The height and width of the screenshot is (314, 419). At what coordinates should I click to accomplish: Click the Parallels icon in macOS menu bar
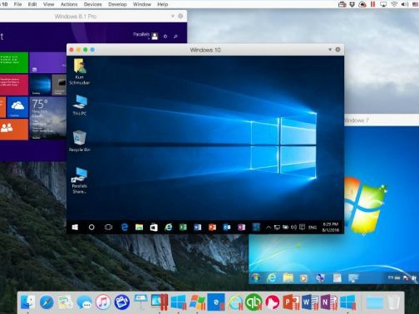(373, 4)
